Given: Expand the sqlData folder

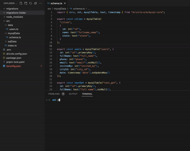Looking at the screenshot, I should pos(13,41).
